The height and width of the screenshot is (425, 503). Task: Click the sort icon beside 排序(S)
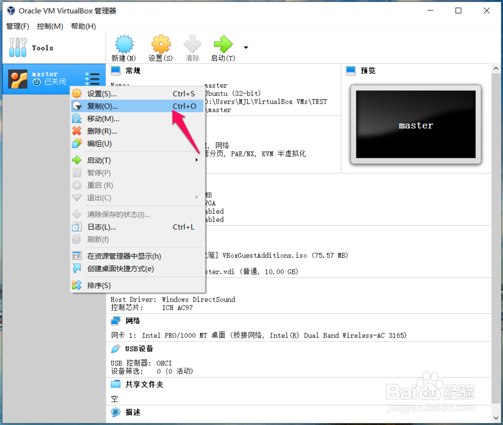click(x=77, y=285)
